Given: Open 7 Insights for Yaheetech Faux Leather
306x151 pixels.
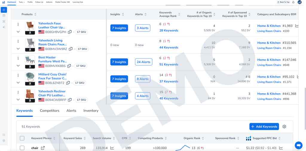Looking at the screenshot, I should pos(119,28).
